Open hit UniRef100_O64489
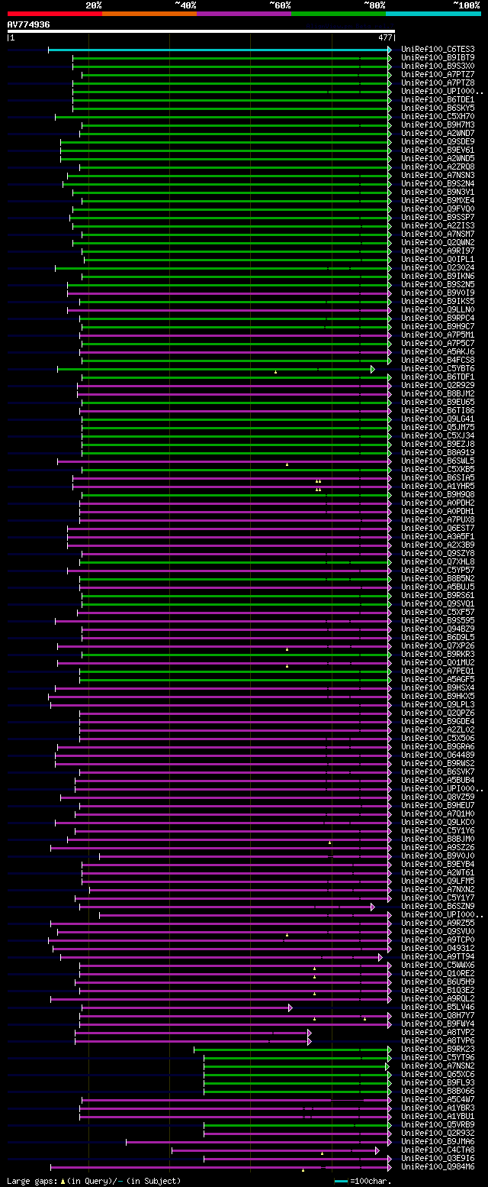 (437, 755)
